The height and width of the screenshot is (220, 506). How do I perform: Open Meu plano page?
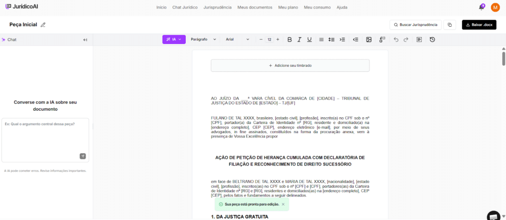point(288,7)
